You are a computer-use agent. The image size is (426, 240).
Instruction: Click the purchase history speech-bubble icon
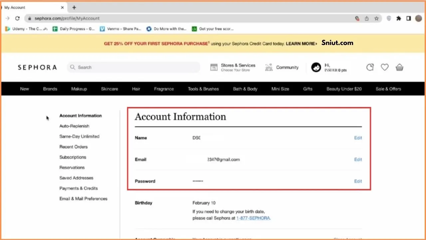370,67
